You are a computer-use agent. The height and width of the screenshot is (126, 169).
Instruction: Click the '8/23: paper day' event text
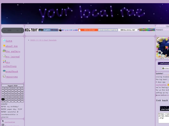tap(12, 109)
